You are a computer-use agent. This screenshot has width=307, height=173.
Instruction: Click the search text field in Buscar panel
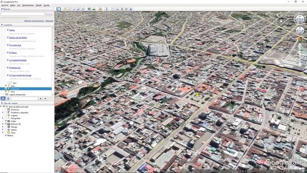point(23,14)
